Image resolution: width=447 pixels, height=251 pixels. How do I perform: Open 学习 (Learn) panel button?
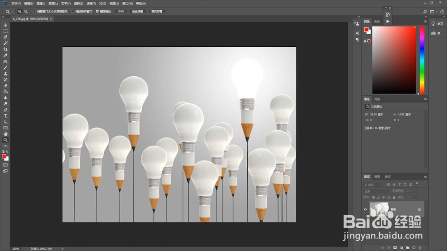[x=437, y=24]
